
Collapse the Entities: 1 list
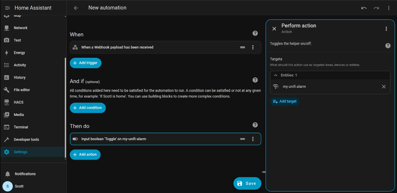276,75
